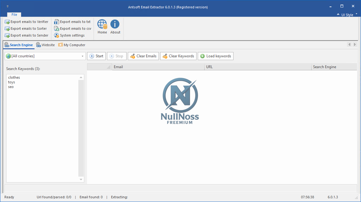Export emails to csv file

[73, 29]
